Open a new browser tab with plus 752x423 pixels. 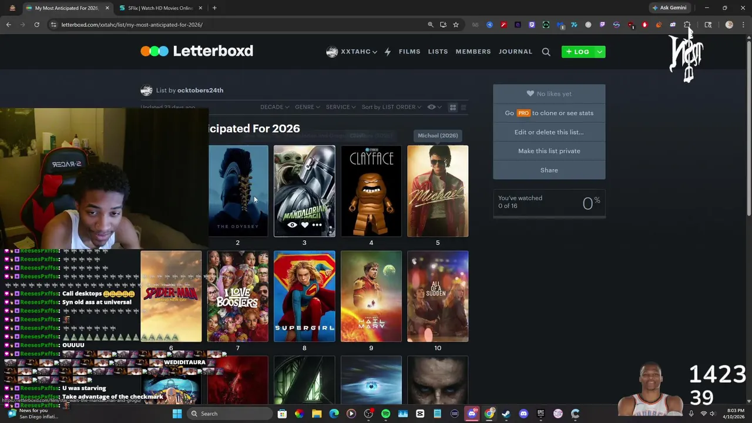(214, 8)
